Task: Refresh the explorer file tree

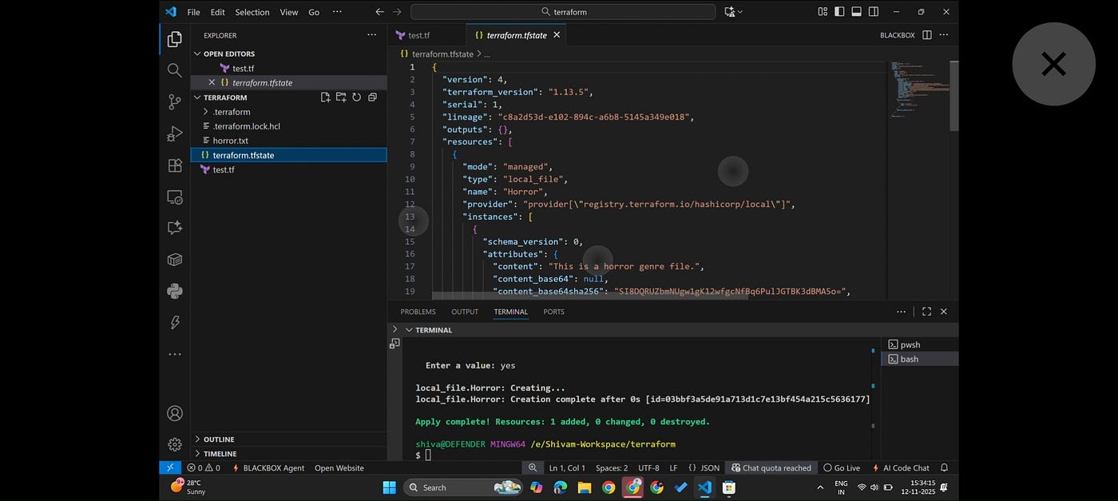Action: click(x=356, y=97)
